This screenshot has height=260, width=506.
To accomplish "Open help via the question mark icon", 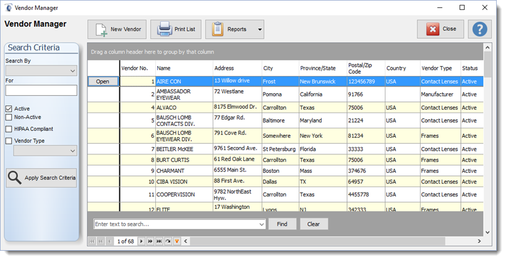I will click(480, 29).
